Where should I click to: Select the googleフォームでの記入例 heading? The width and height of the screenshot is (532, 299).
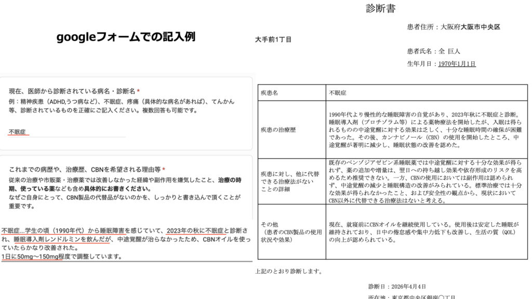pos(126,37)
